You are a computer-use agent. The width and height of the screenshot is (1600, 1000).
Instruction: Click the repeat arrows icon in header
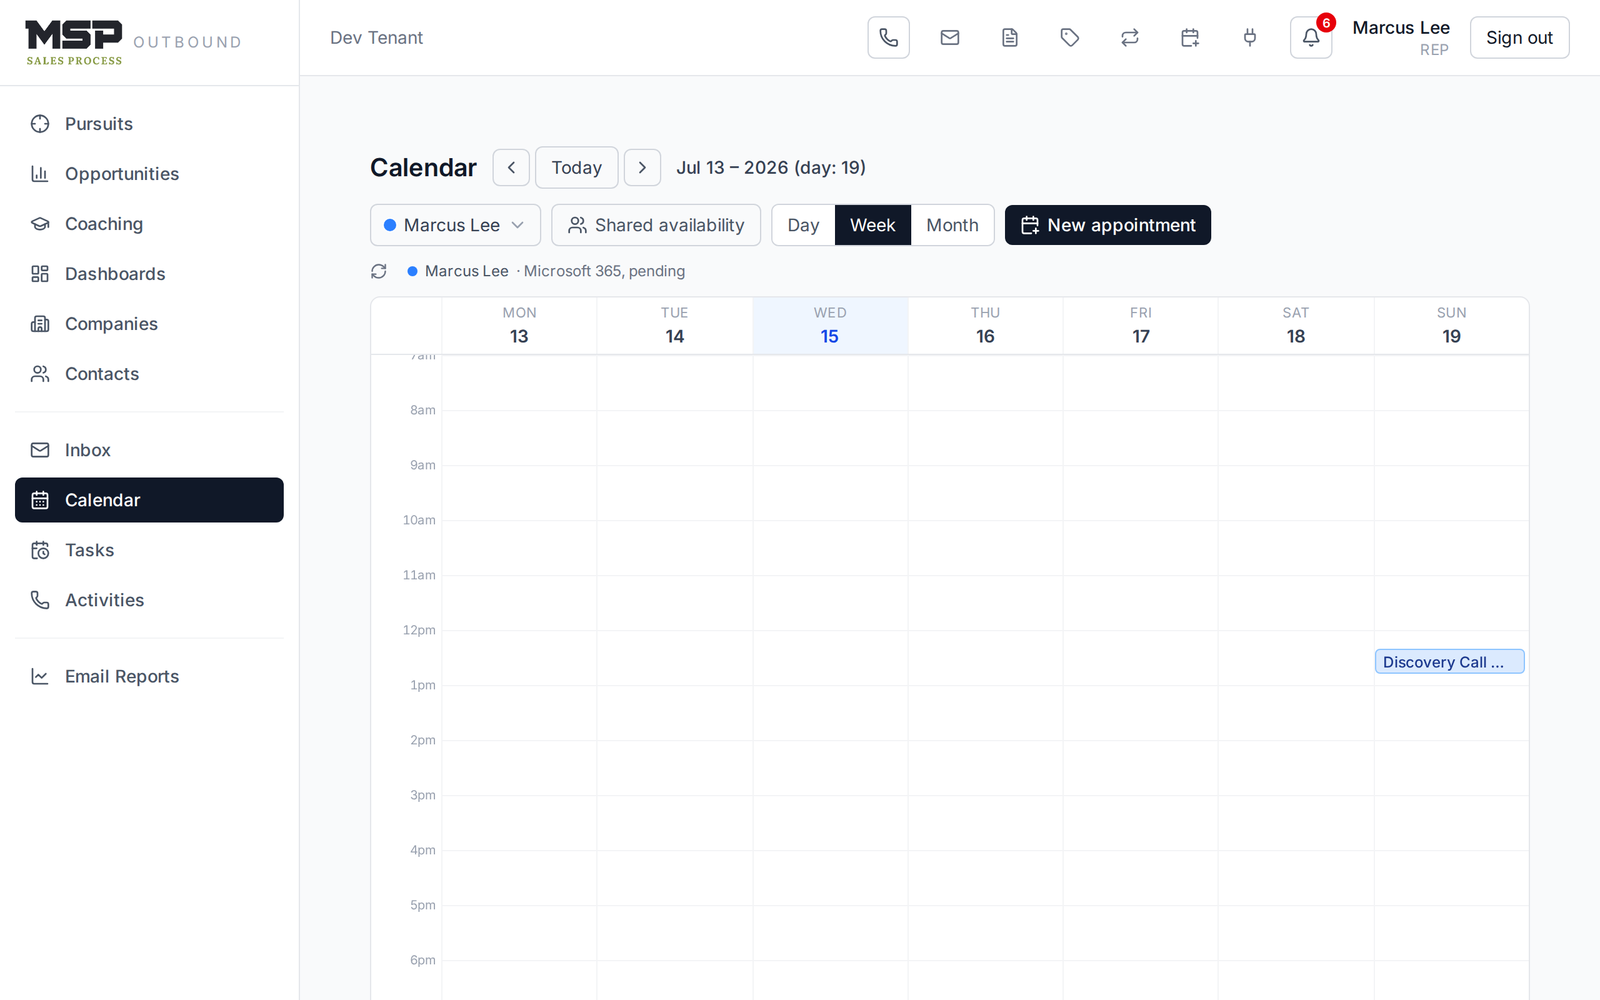1130,37
